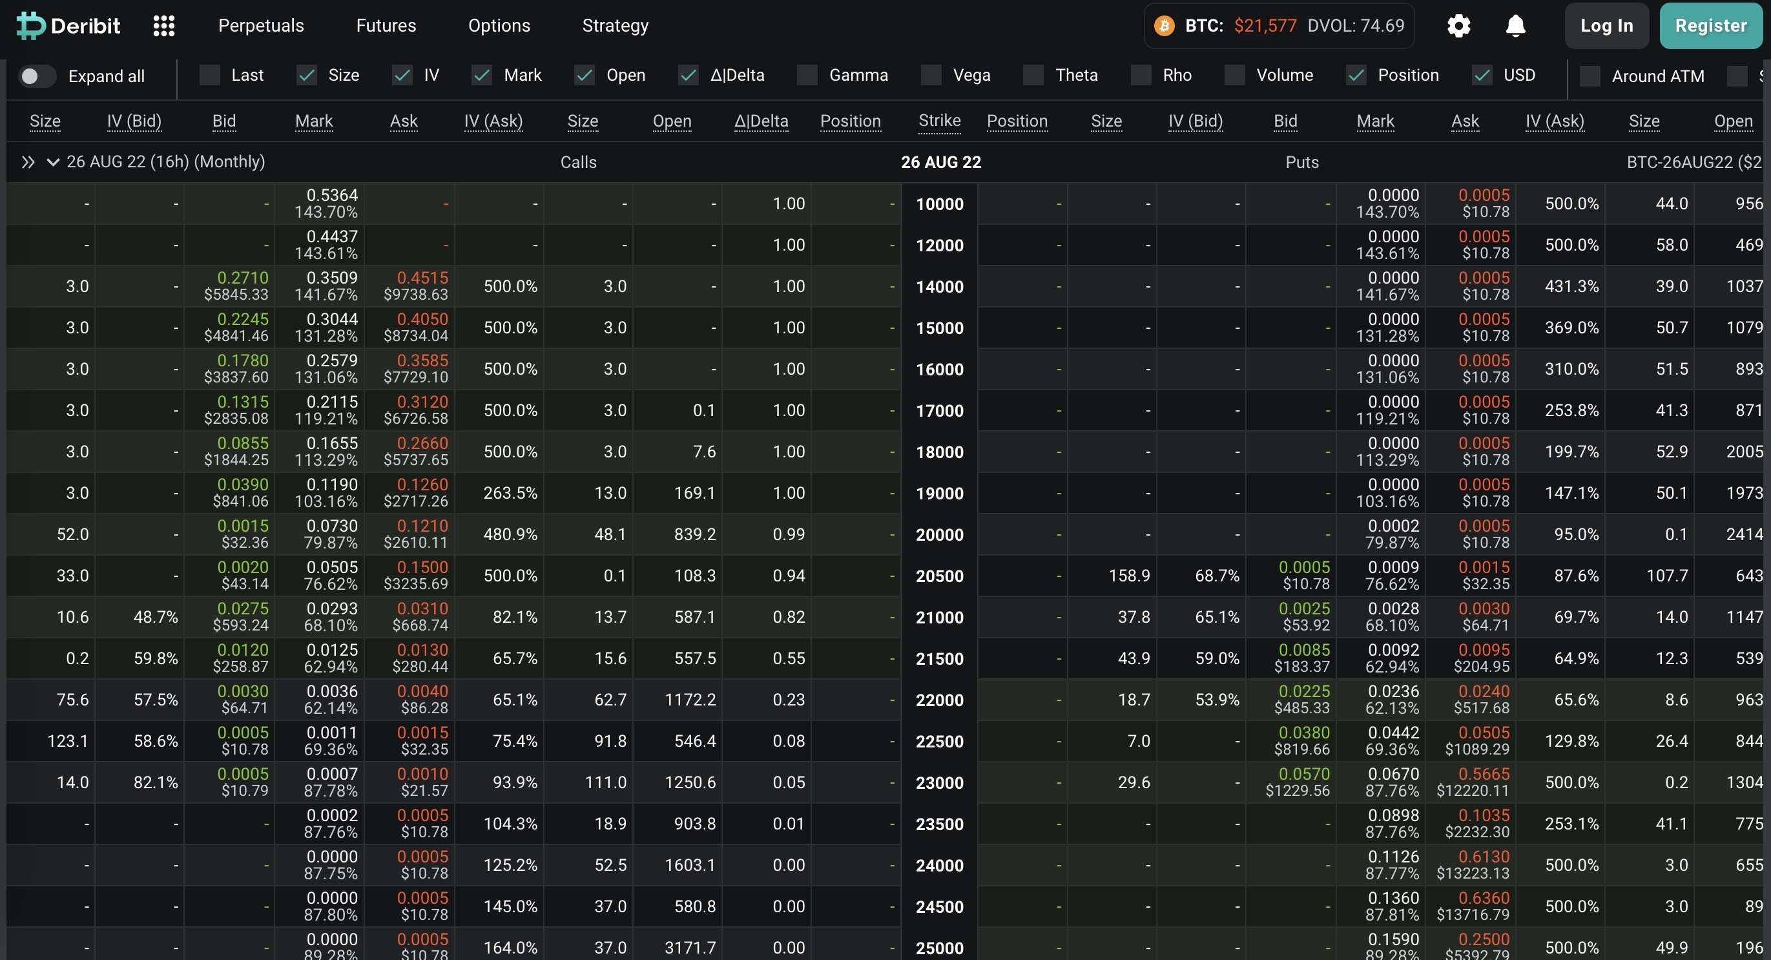The image size is (1771, 960).
Task: Open the Futures menu
Action: pyautogui.click(x=386, y=25)
